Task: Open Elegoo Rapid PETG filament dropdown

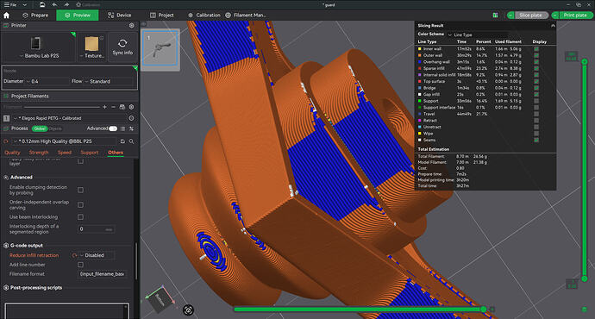Action: 69,118
